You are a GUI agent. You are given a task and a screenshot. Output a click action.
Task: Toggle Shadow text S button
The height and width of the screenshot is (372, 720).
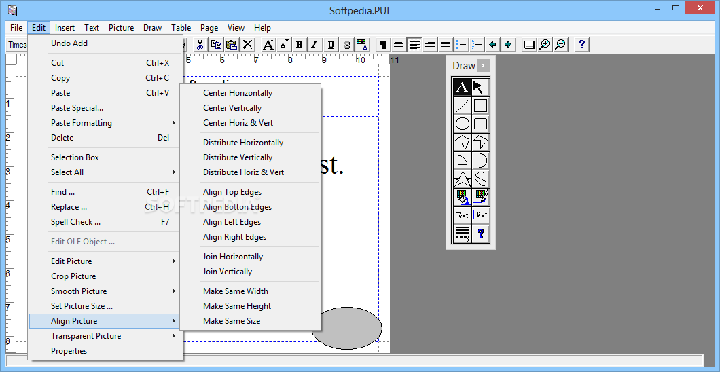(346, 45)
